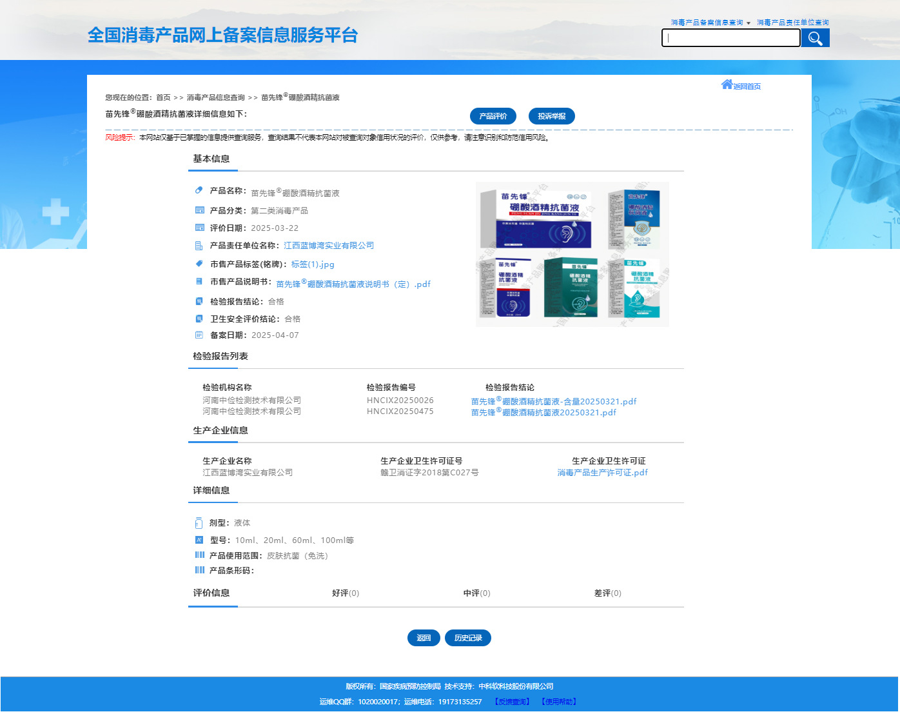Go back via 返回首页 link
The height and width of the screenshot is (723, 900).
(747, 86)
